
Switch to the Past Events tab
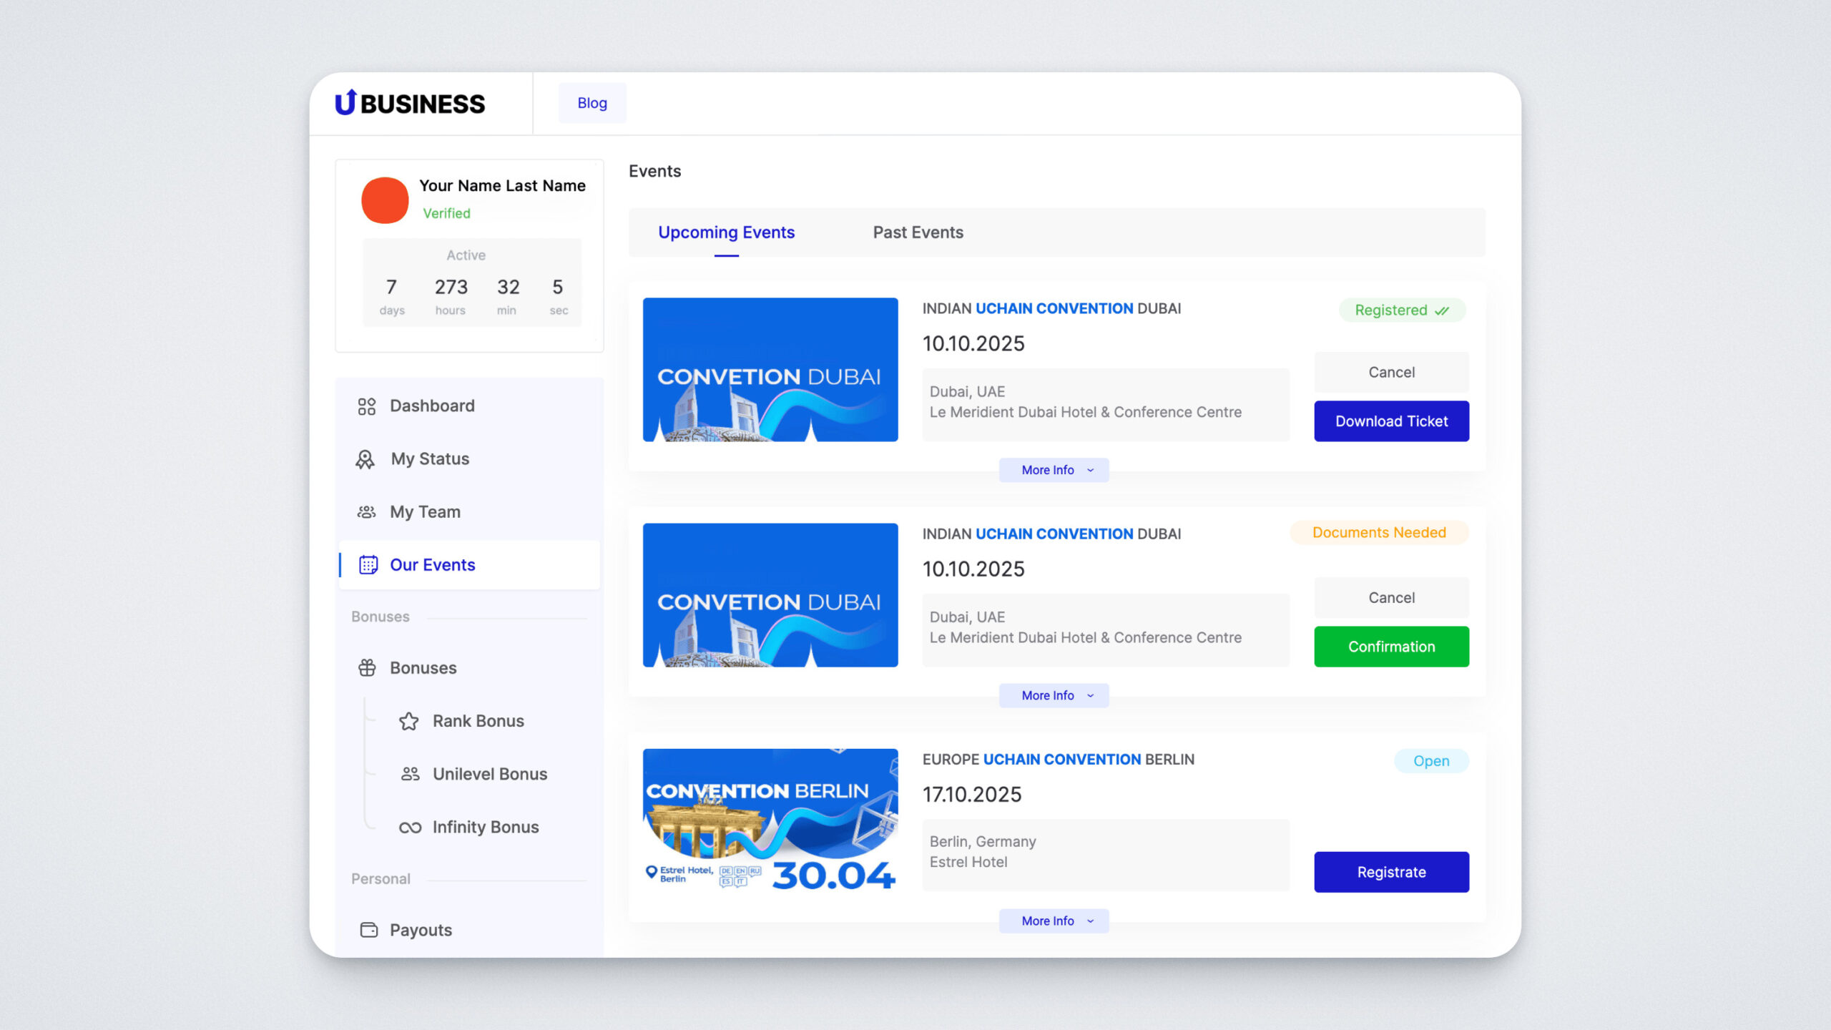[918, 232]
